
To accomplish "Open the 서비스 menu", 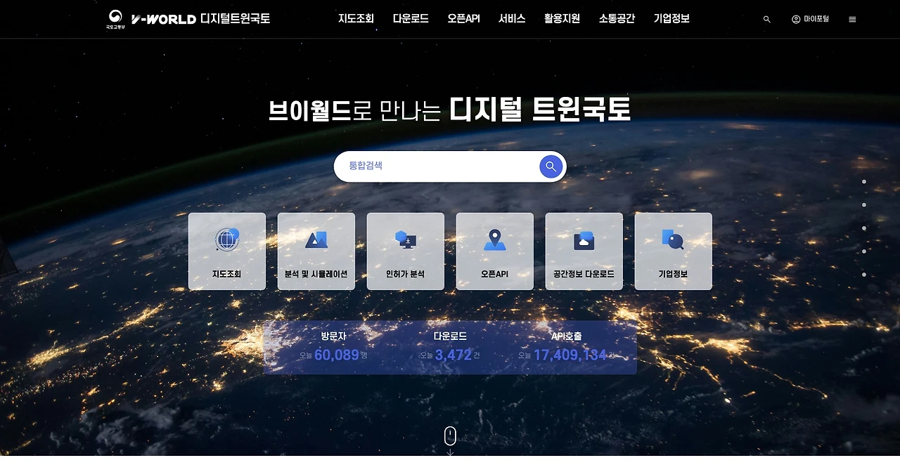I will (511, 19).
